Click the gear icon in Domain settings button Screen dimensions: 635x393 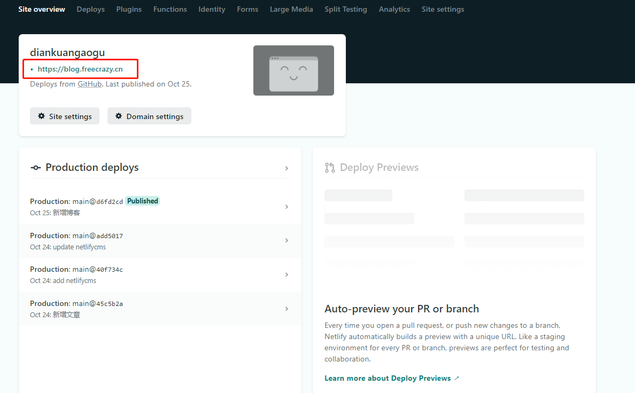coord(119,116)
